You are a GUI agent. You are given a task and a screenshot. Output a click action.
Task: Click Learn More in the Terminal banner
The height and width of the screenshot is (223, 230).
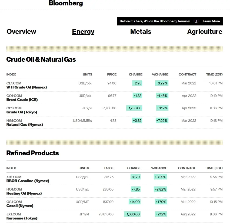(x=211, y=21)
